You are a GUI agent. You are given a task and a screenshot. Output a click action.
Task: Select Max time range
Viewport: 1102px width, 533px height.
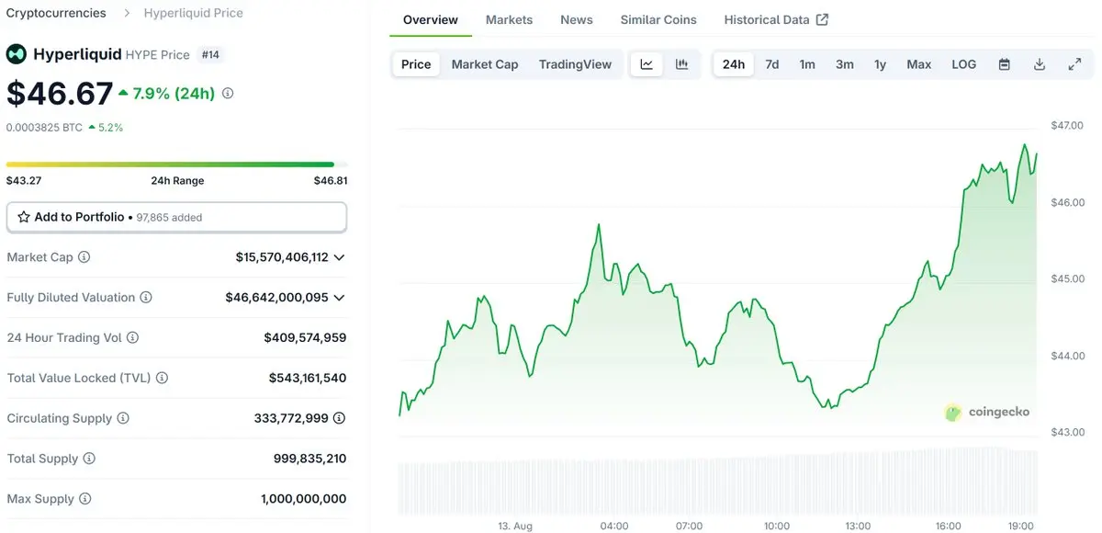point(919,64)
